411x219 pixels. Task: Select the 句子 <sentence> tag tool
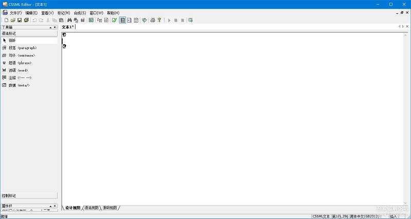coord(22,55)
